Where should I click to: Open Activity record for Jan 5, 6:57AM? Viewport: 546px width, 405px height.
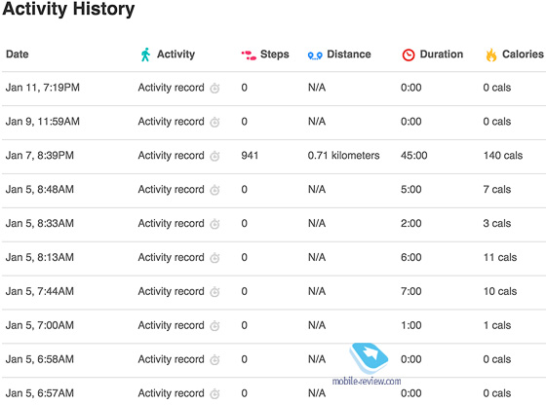(x=171, y=393)
